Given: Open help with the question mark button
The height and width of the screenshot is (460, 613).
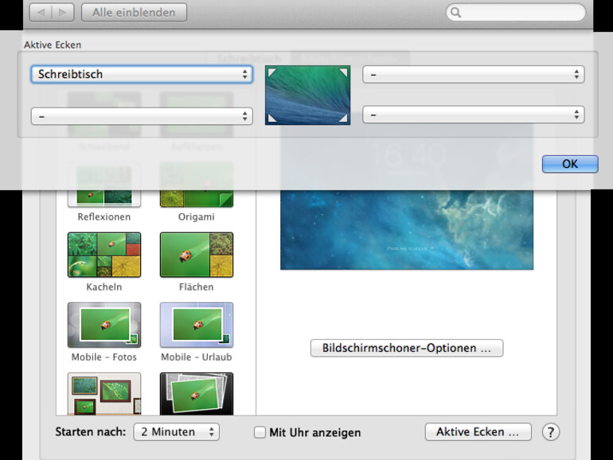Looking at the screenshot, I should 551,432.
